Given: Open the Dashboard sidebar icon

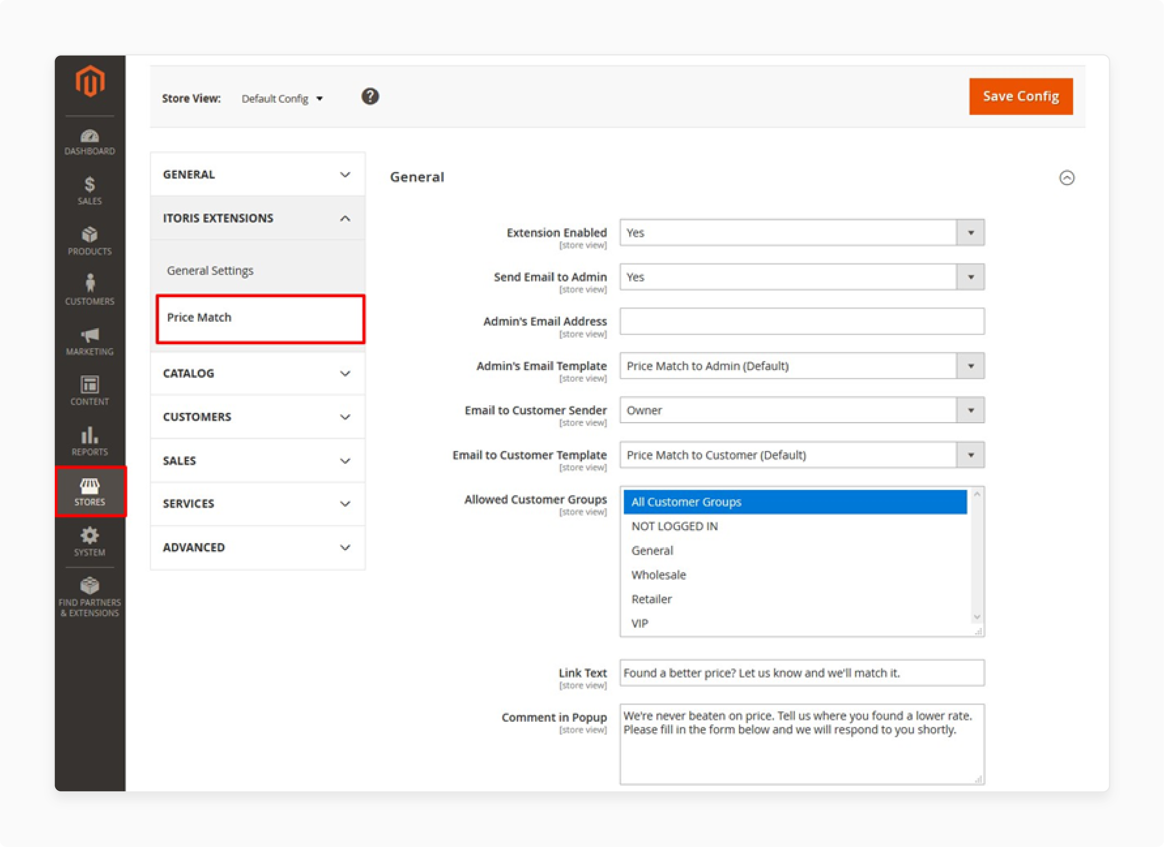Looking at the screenshot, I should (90, 142).
